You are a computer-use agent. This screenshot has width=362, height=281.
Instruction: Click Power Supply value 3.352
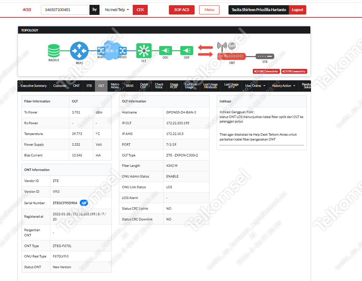pyautogui.click(x=76, y=145)
